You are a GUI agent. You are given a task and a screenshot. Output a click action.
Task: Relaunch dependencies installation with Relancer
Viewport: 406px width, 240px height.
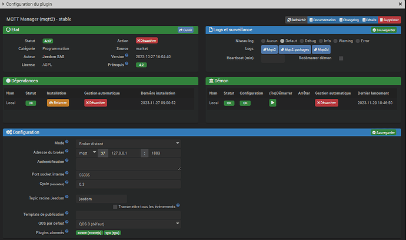(58, 103)
